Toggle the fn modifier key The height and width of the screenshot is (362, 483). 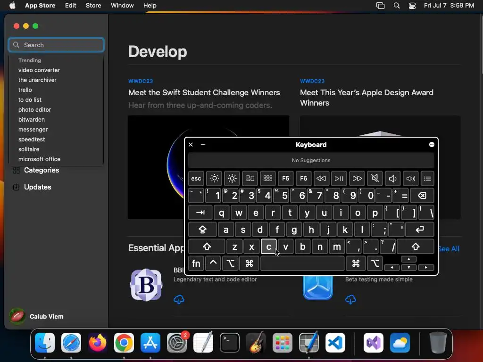coord(196,263)
